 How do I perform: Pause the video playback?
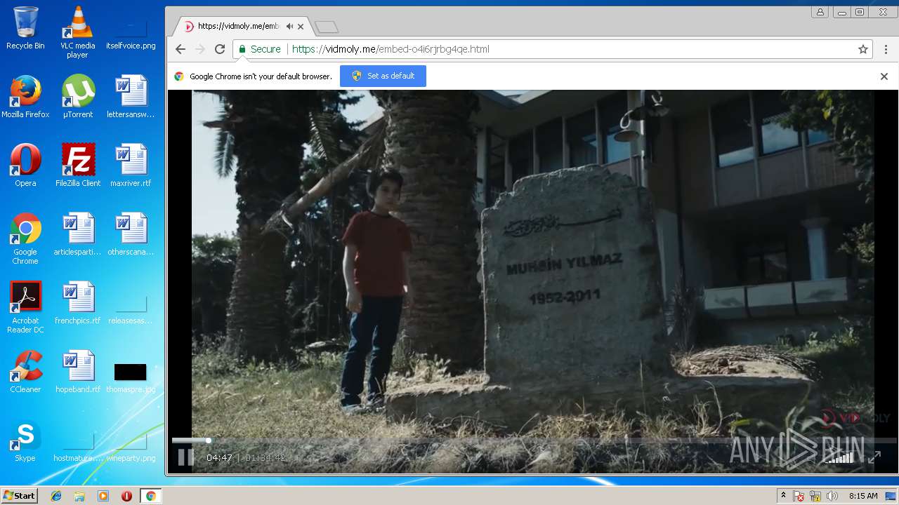click(185, 457)
